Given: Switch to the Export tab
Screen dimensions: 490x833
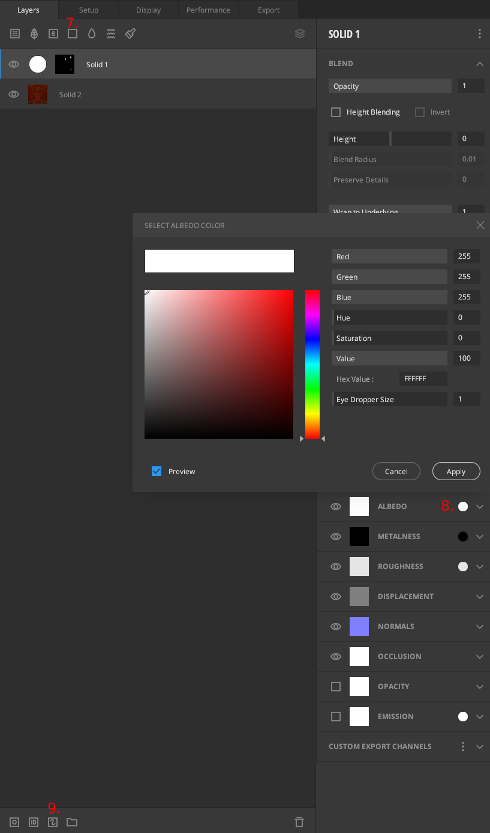Looking at the screenshot, I should pos(269,10).
